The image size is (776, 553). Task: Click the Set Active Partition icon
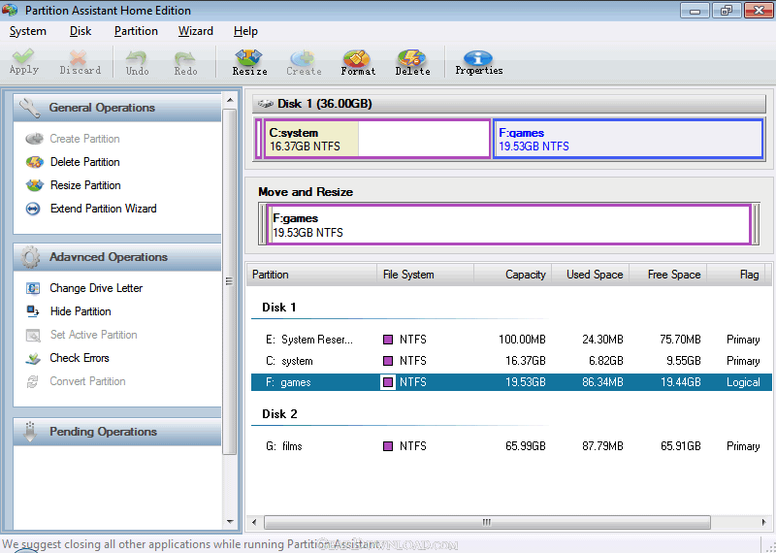click(33, 335)
